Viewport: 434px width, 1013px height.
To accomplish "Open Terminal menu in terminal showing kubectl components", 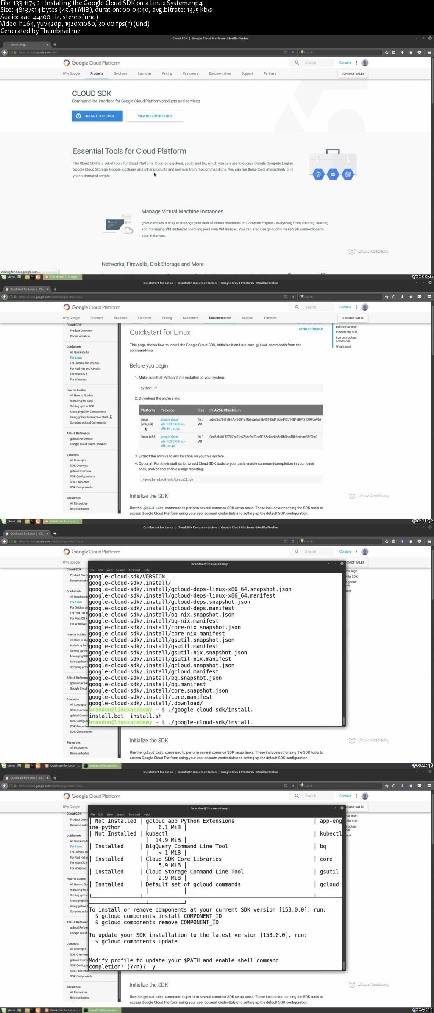I will pos(134,814).
